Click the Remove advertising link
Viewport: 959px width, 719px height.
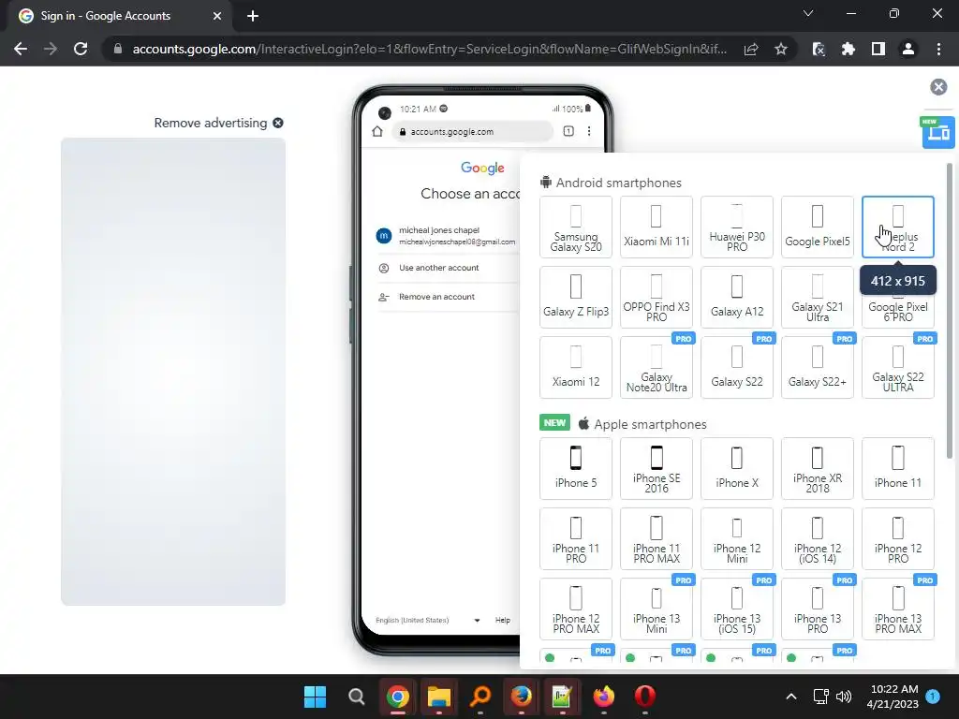point(218,123)
